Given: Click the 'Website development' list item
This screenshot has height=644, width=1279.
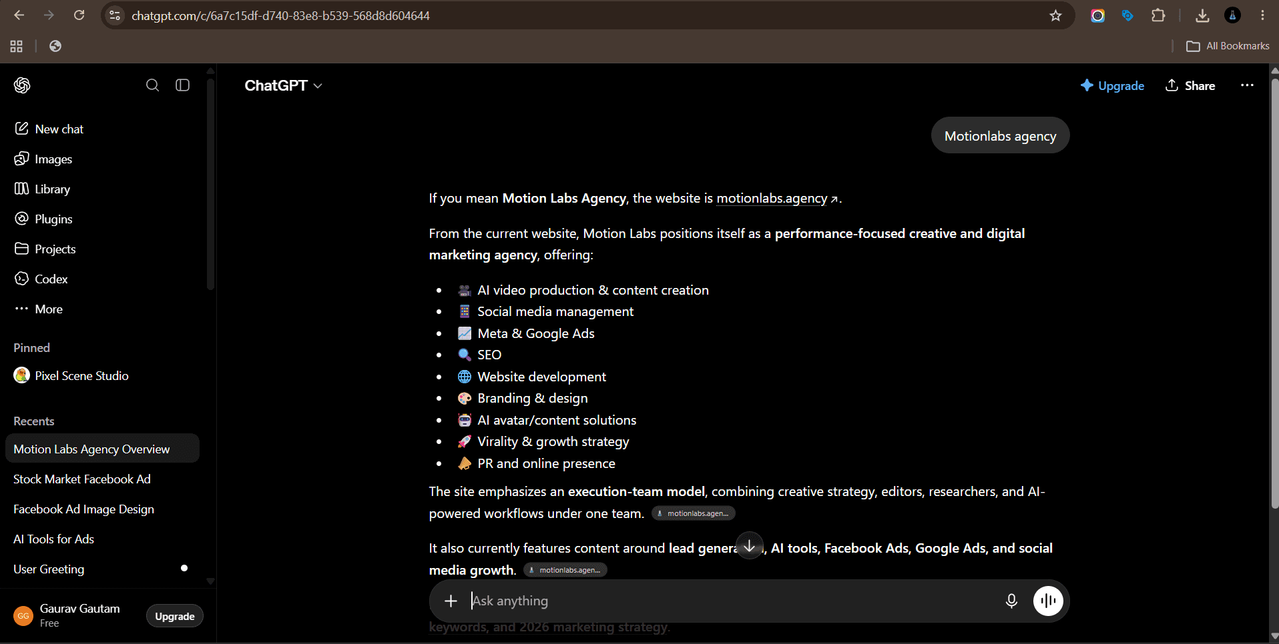Looking at the screenshot, I should coord(532,377).
